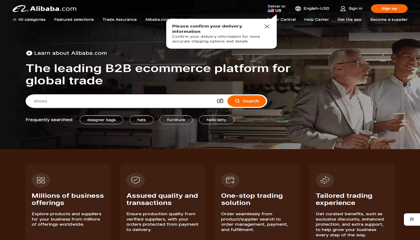Viewport: 420px width, 240px height.
Task: Open the Trade Assurance menu item
Action: pyautogui.click(x=120, y=19)
